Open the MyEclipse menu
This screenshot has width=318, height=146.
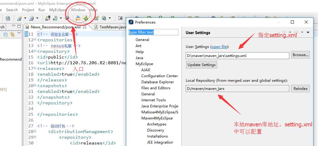[58, 10]
